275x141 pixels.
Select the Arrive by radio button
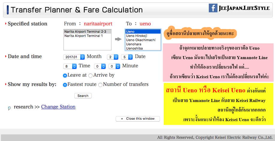point(90,76)
